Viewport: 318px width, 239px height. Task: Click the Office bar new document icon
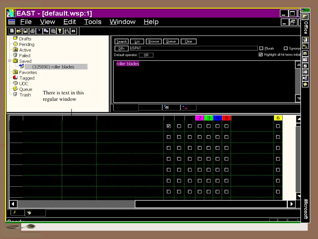[x=305, y=40]
